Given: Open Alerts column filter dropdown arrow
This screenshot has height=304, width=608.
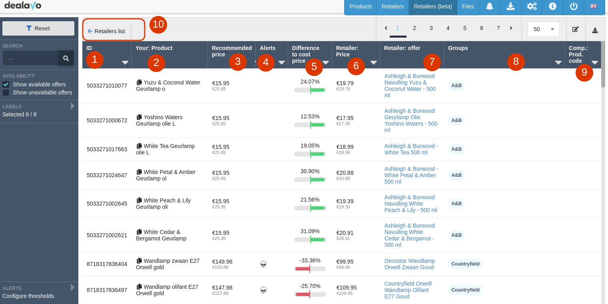Looking at the screenshot, I should click(x=281, y=62).
